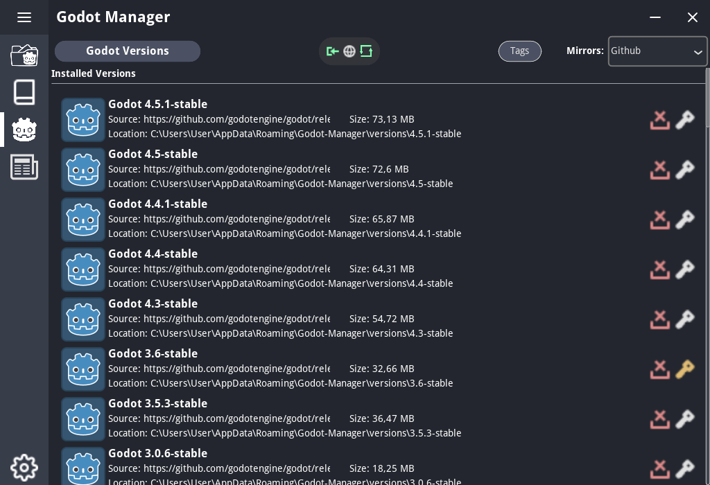
Task: Click Godot 4.5-stable logo thumbnail
Action: (83, 170)
